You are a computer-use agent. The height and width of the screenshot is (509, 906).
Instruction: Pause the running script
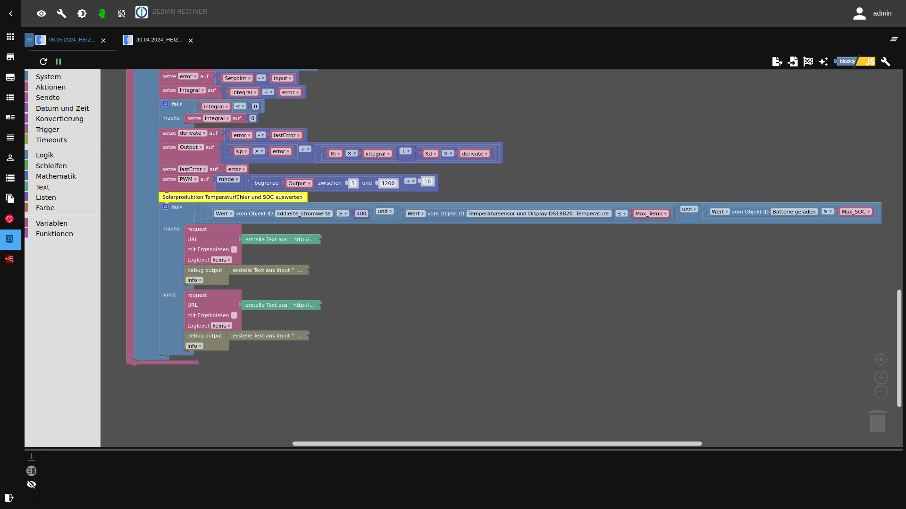point(59,62)
